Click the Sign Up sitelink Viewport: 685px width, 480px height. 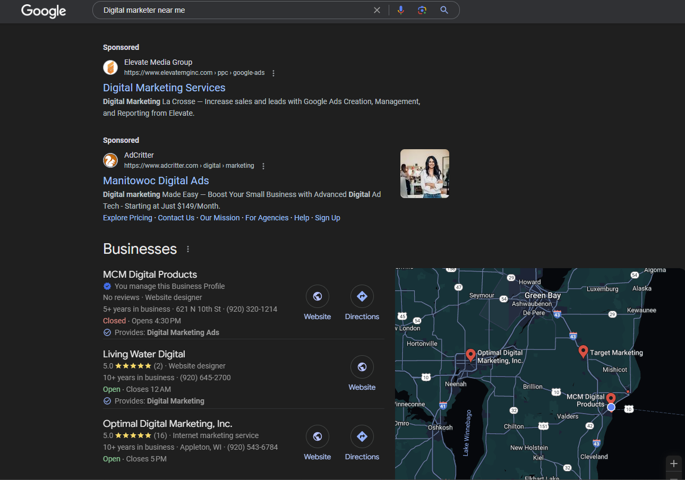tap(328, 218)
